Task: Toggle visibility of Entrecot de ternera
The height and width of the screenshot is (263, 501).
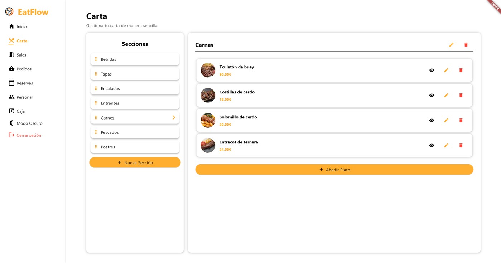Action: [432, 145]
